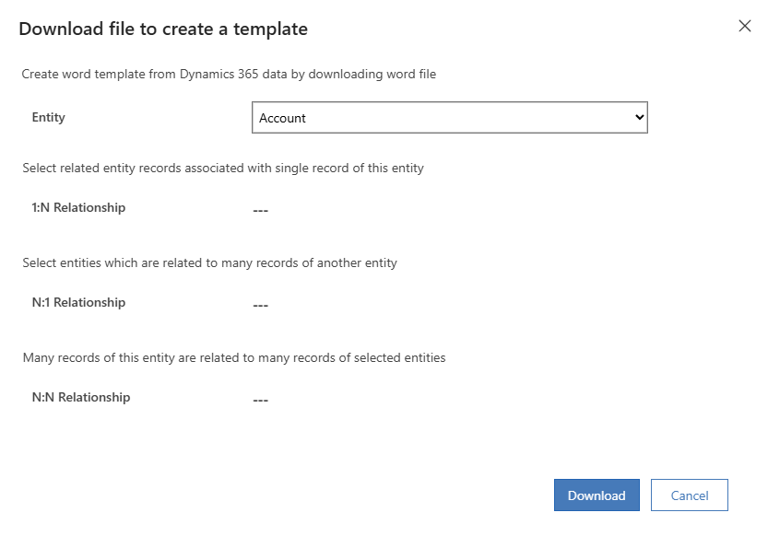Dismiss dialog using Cancel
This screenshot has height=536, width=768.
coord(690,495)
